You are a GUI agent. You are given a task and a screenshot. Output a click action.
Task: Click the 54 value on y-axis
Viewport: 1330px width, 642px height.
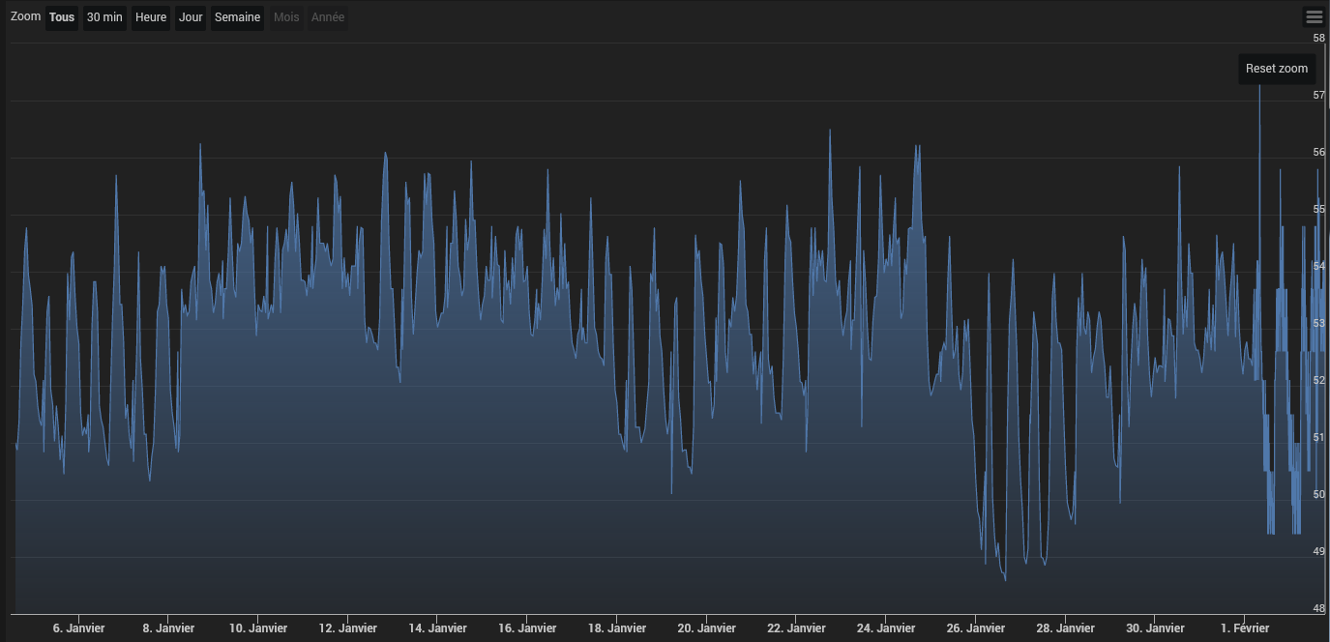tap(1318, 266)
